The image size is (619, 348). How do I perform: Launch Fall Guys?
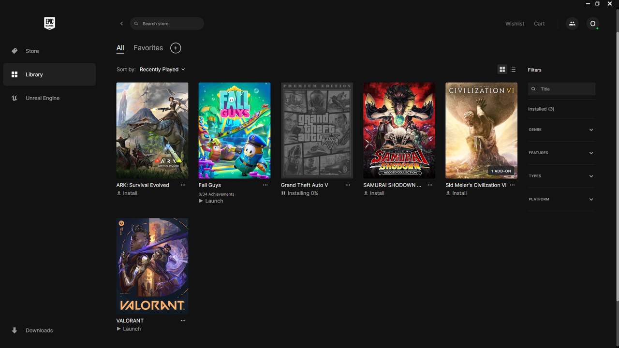(211, 201)
